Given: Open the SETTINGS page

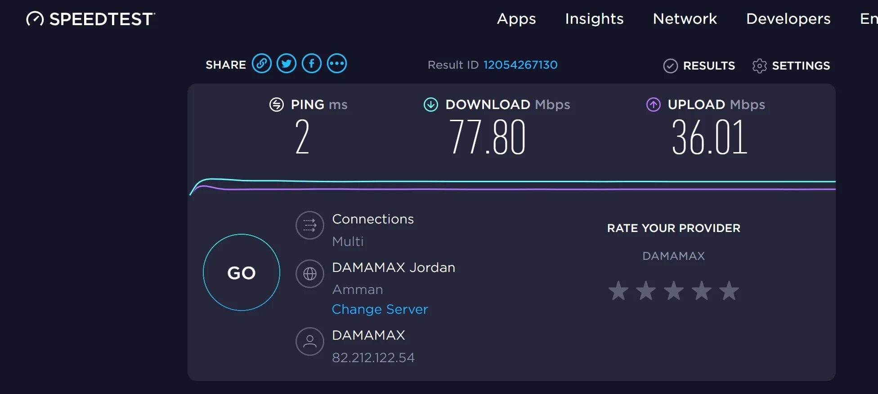Looking at the screenshot, I should pos(801,66).
